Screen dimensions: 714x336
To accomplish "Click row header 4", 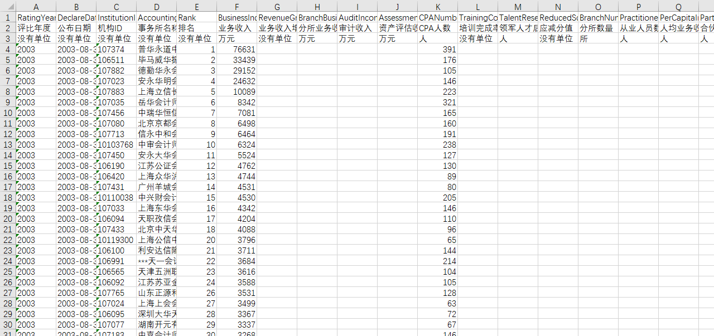I will (8, 49).
